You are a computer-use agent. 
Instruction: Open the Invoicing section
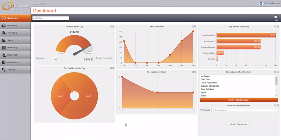[15, 48]
